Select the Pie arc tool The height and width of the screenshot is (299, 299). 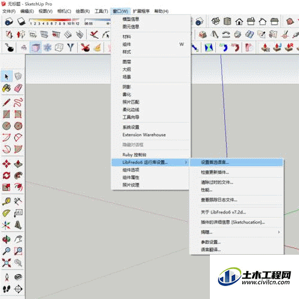(18, 138)
